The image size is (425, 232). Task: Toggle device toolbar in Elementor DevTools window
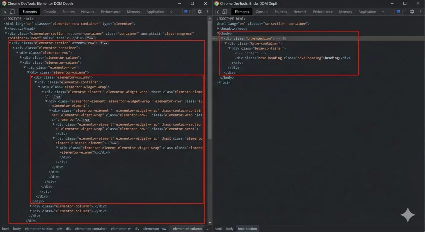(12, 12)
